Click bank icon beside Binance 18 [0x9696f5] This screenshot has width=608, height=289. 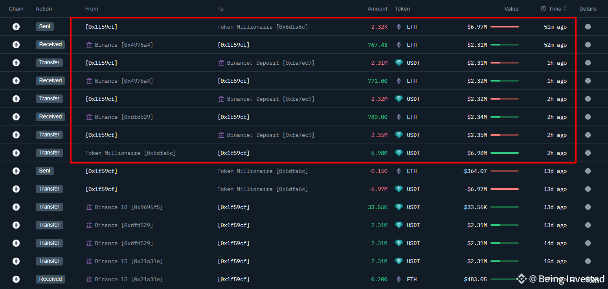click(89, 207)
